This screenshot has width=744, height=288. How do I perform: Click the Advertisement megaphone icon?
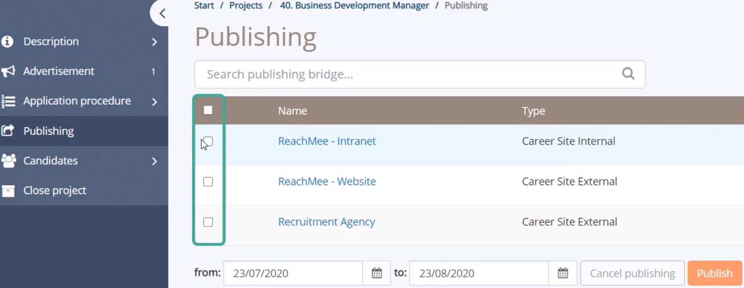pyautogui.click(x=8, y=71)
